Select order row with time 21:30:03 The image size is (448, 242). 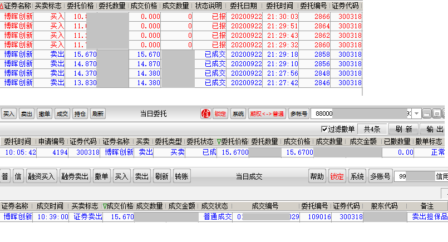tap(181, 17)
